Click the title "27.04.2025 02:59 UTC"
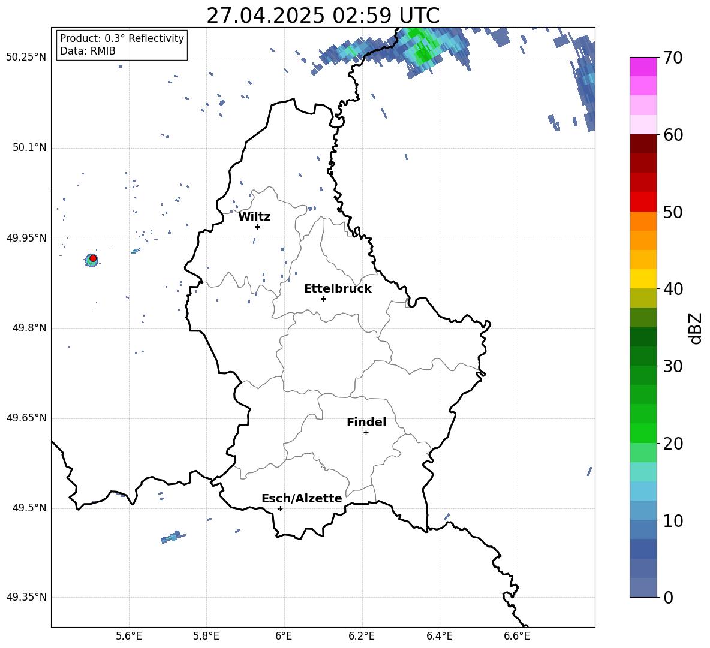This screenshot has height=648, width=710. tap(323, 16)
